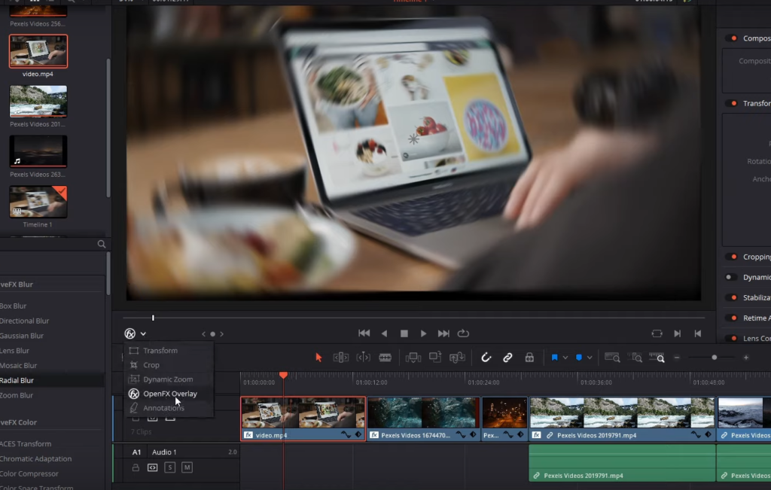This screenshot has width=771, height=490.
Task: Toggle Linked Selection chain button
Action: pyautogui.click(x=507, y=358)
